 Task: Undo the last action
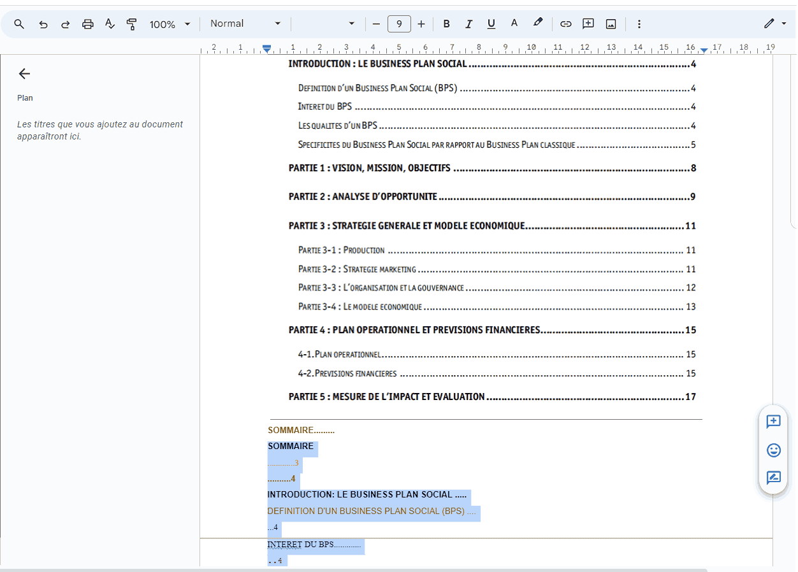(43, 24)
